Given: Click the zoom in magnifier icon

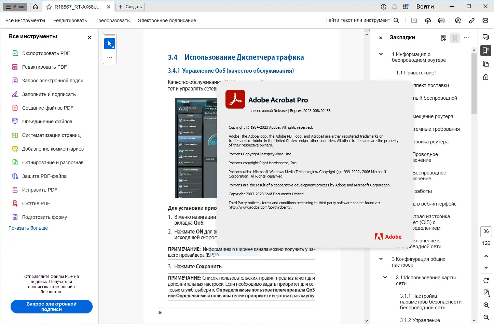Looking at the screenshot, I should 486,305.
